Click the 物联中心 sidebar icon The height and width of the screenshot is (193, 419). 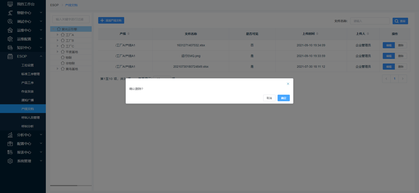pos(10,13)
